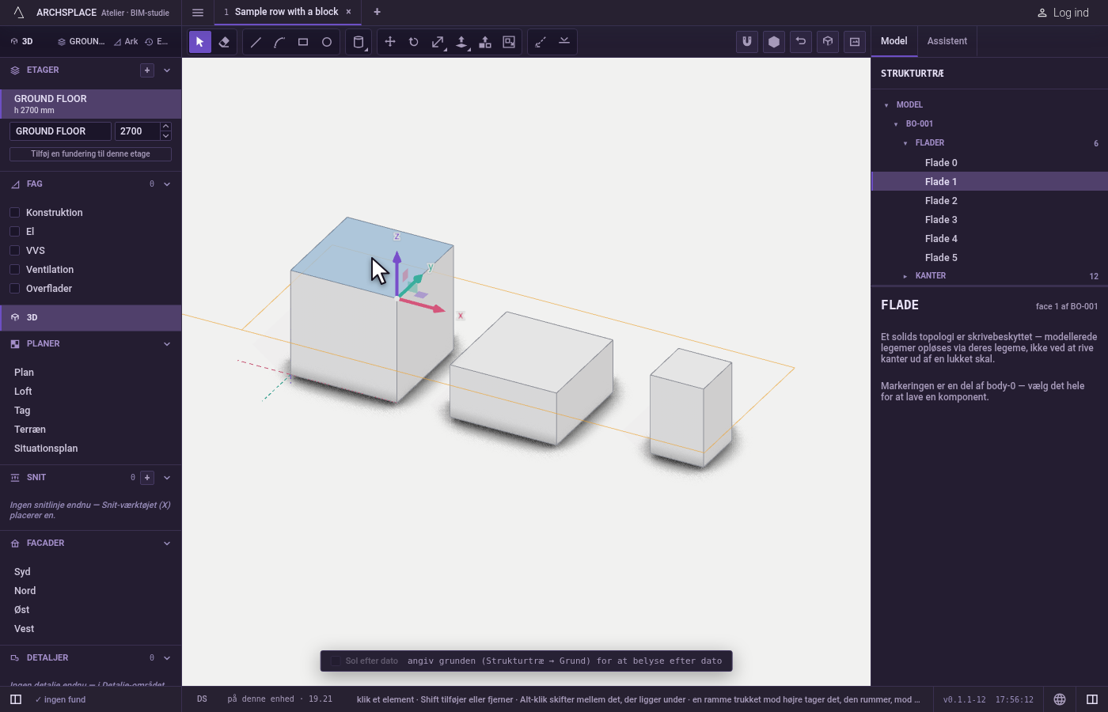Viewport: 1108px width, 712px height.
Task: Open the hamburger menu
Action: [198, 12]
